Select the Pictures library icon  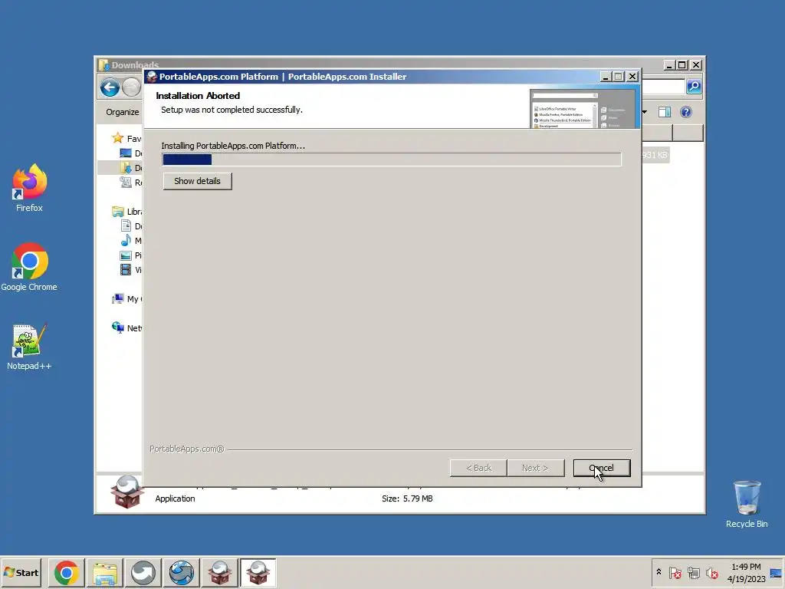point(126,255)
